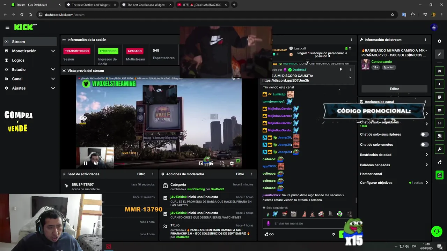
Task: Open Restricción de edad settings
Action: [x=394, y=155]
